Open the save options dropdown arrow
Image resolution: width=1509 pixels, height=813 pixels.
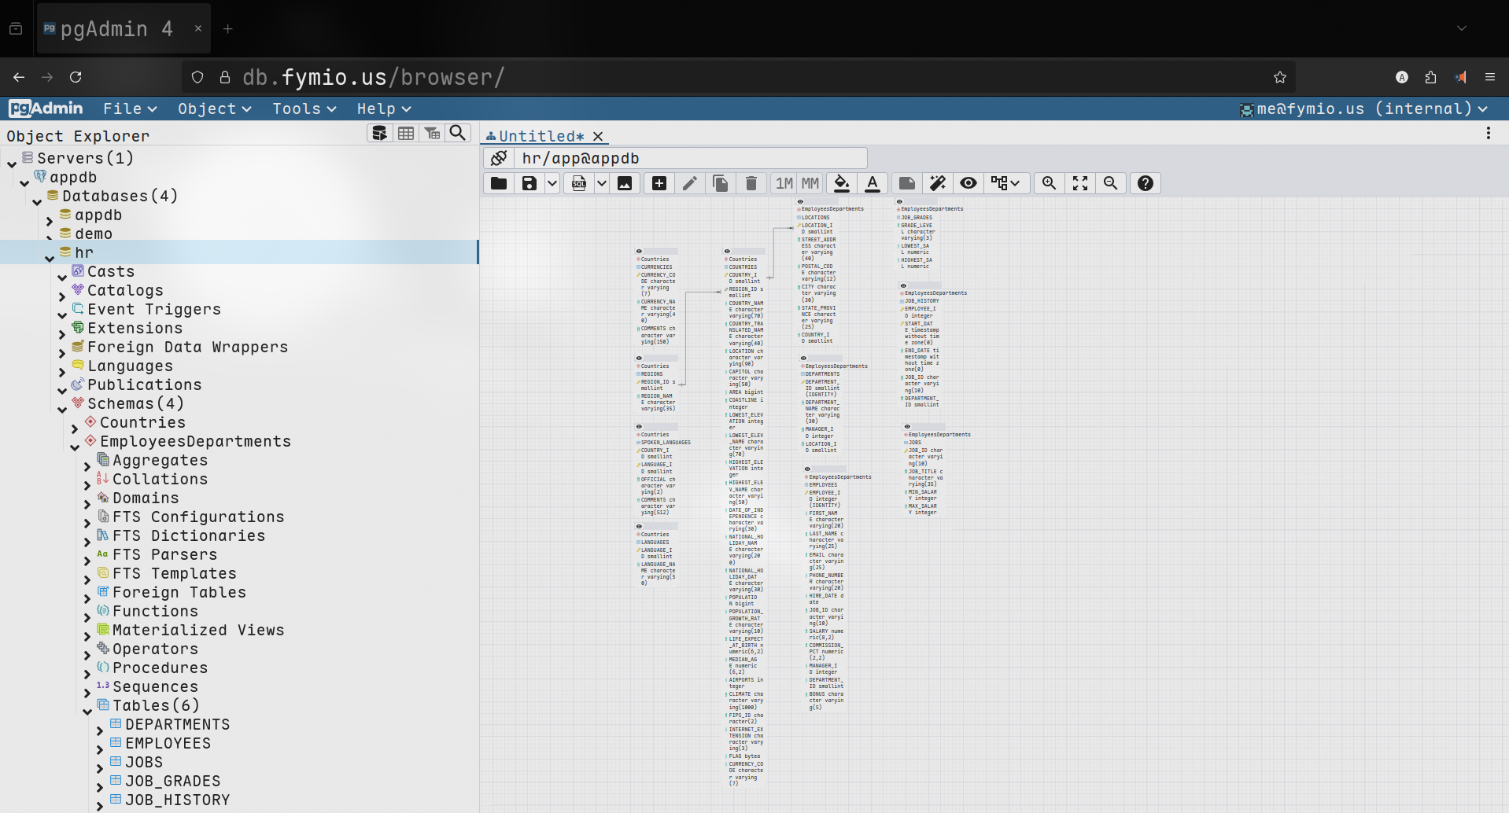552,183
